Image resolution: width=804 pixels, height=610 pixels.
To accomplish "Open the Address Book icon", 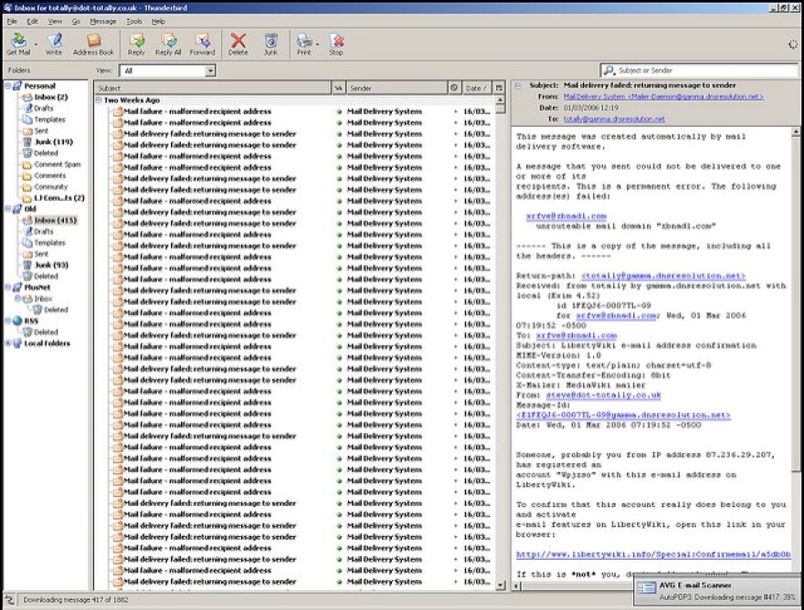I will [x=93, y=44].
